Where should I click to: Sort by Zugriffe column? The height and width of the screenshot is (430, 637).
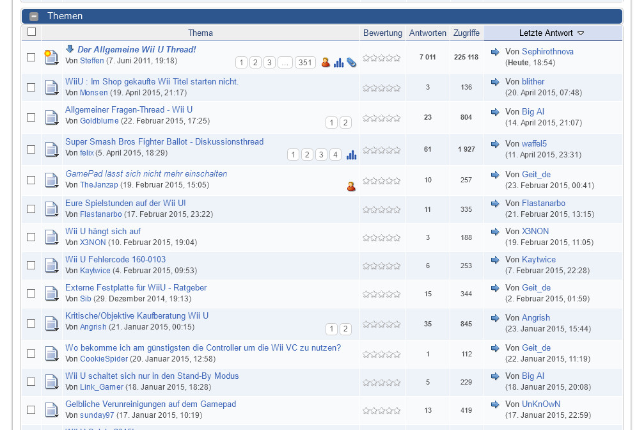click(x=466, y=33)
